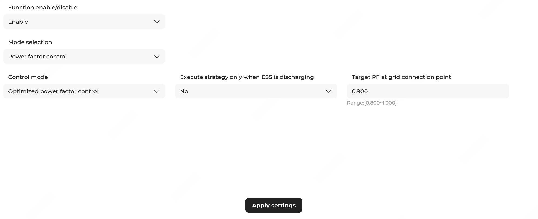Click the Function enable/disable label
Image resolution: width=538 pixels, height=219 pixels.
pos(43,8)
